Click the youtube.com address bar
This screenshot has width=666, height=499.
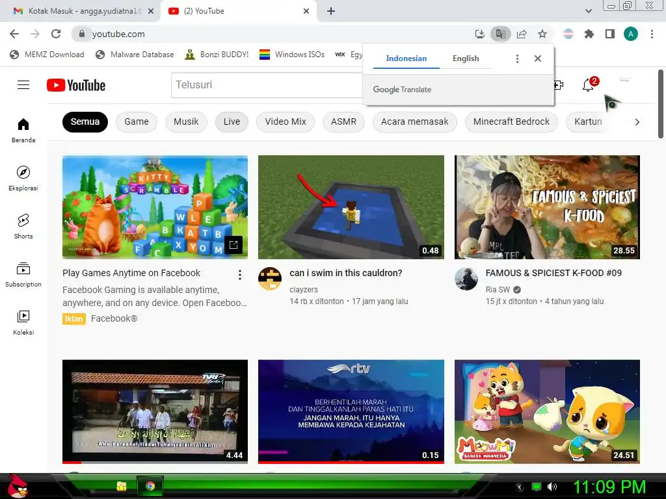pyautogui.click(x=272, y=34)
